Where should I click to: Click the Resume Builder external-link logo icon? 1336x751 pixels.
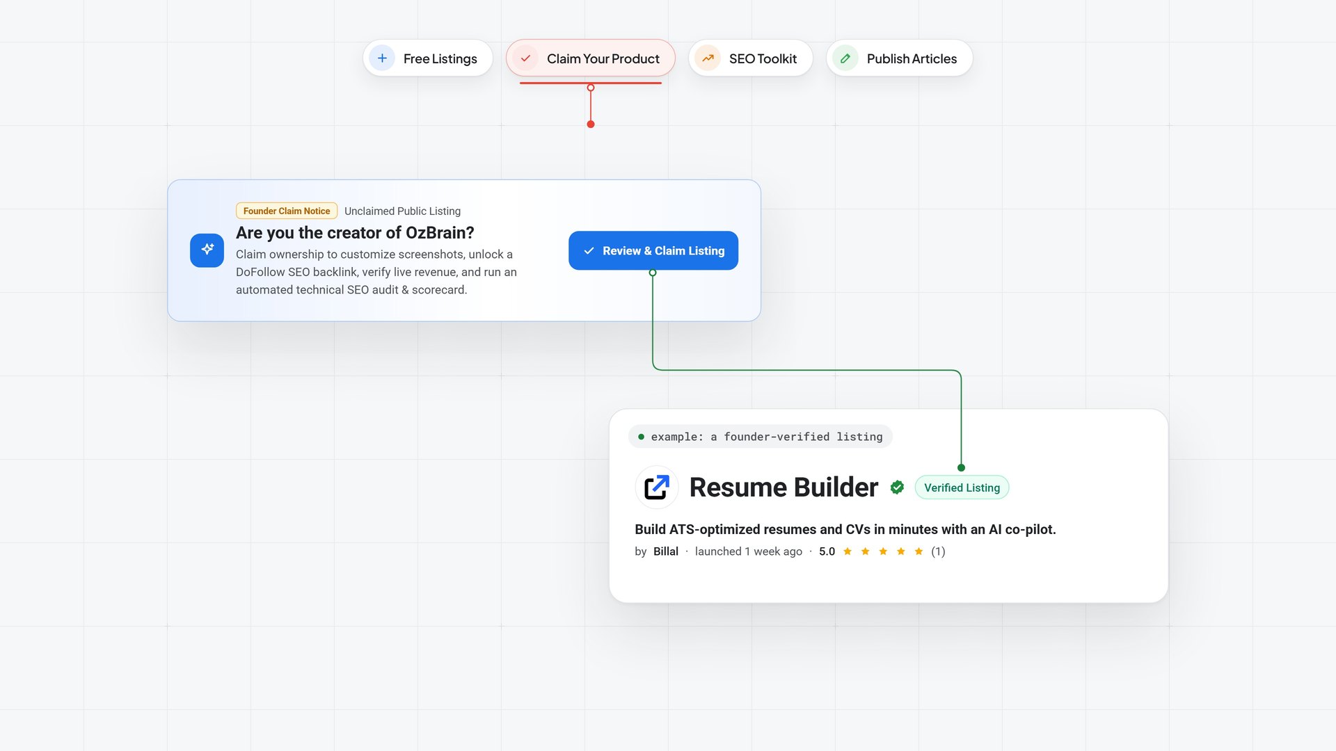coord(656,487)
